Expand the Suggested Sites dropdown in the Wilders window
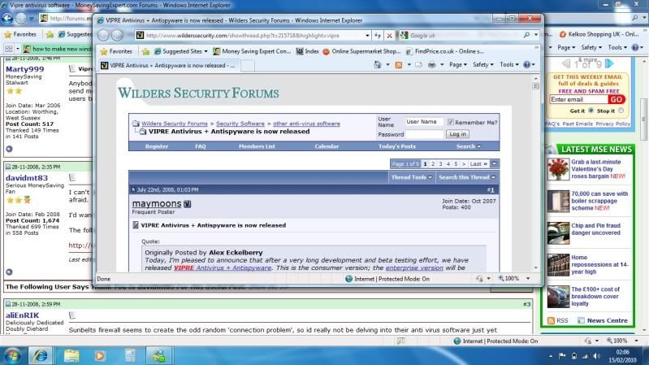The height and width of the screenshot is (365, 649). pos(206,51)
